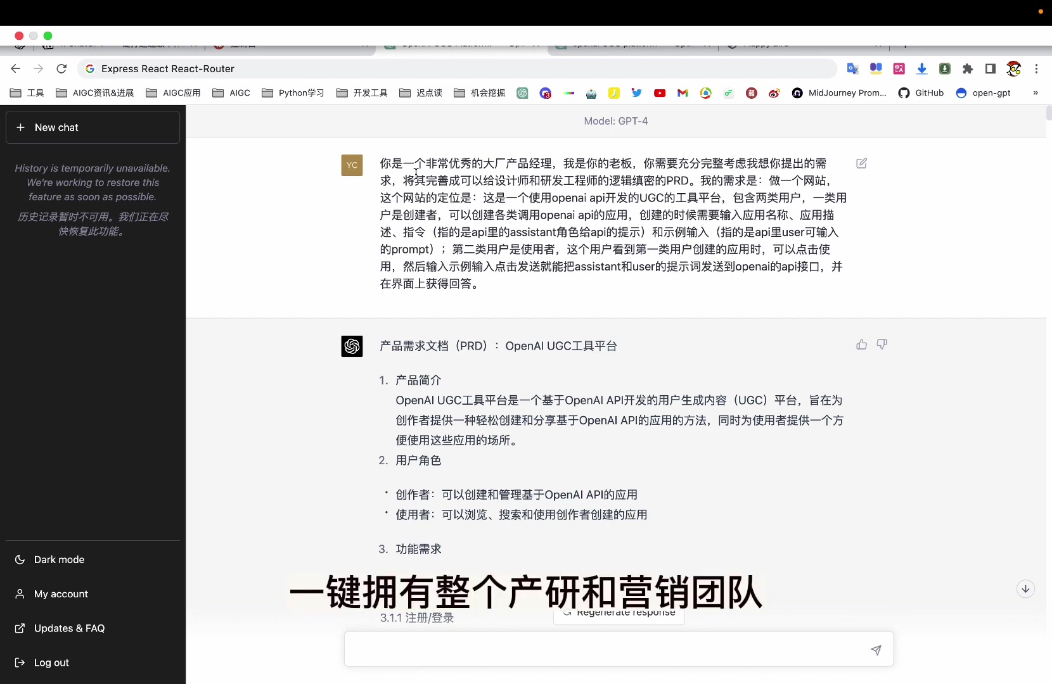
Task: Send the message with paper plane
Action: pos(876,650)
